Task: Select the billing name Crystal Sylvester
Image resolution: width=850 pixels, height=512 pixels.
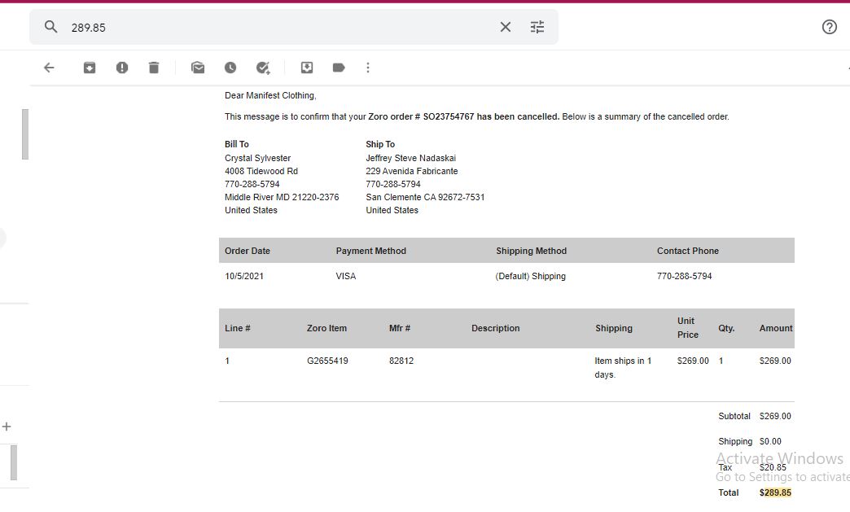Action: 258,158
